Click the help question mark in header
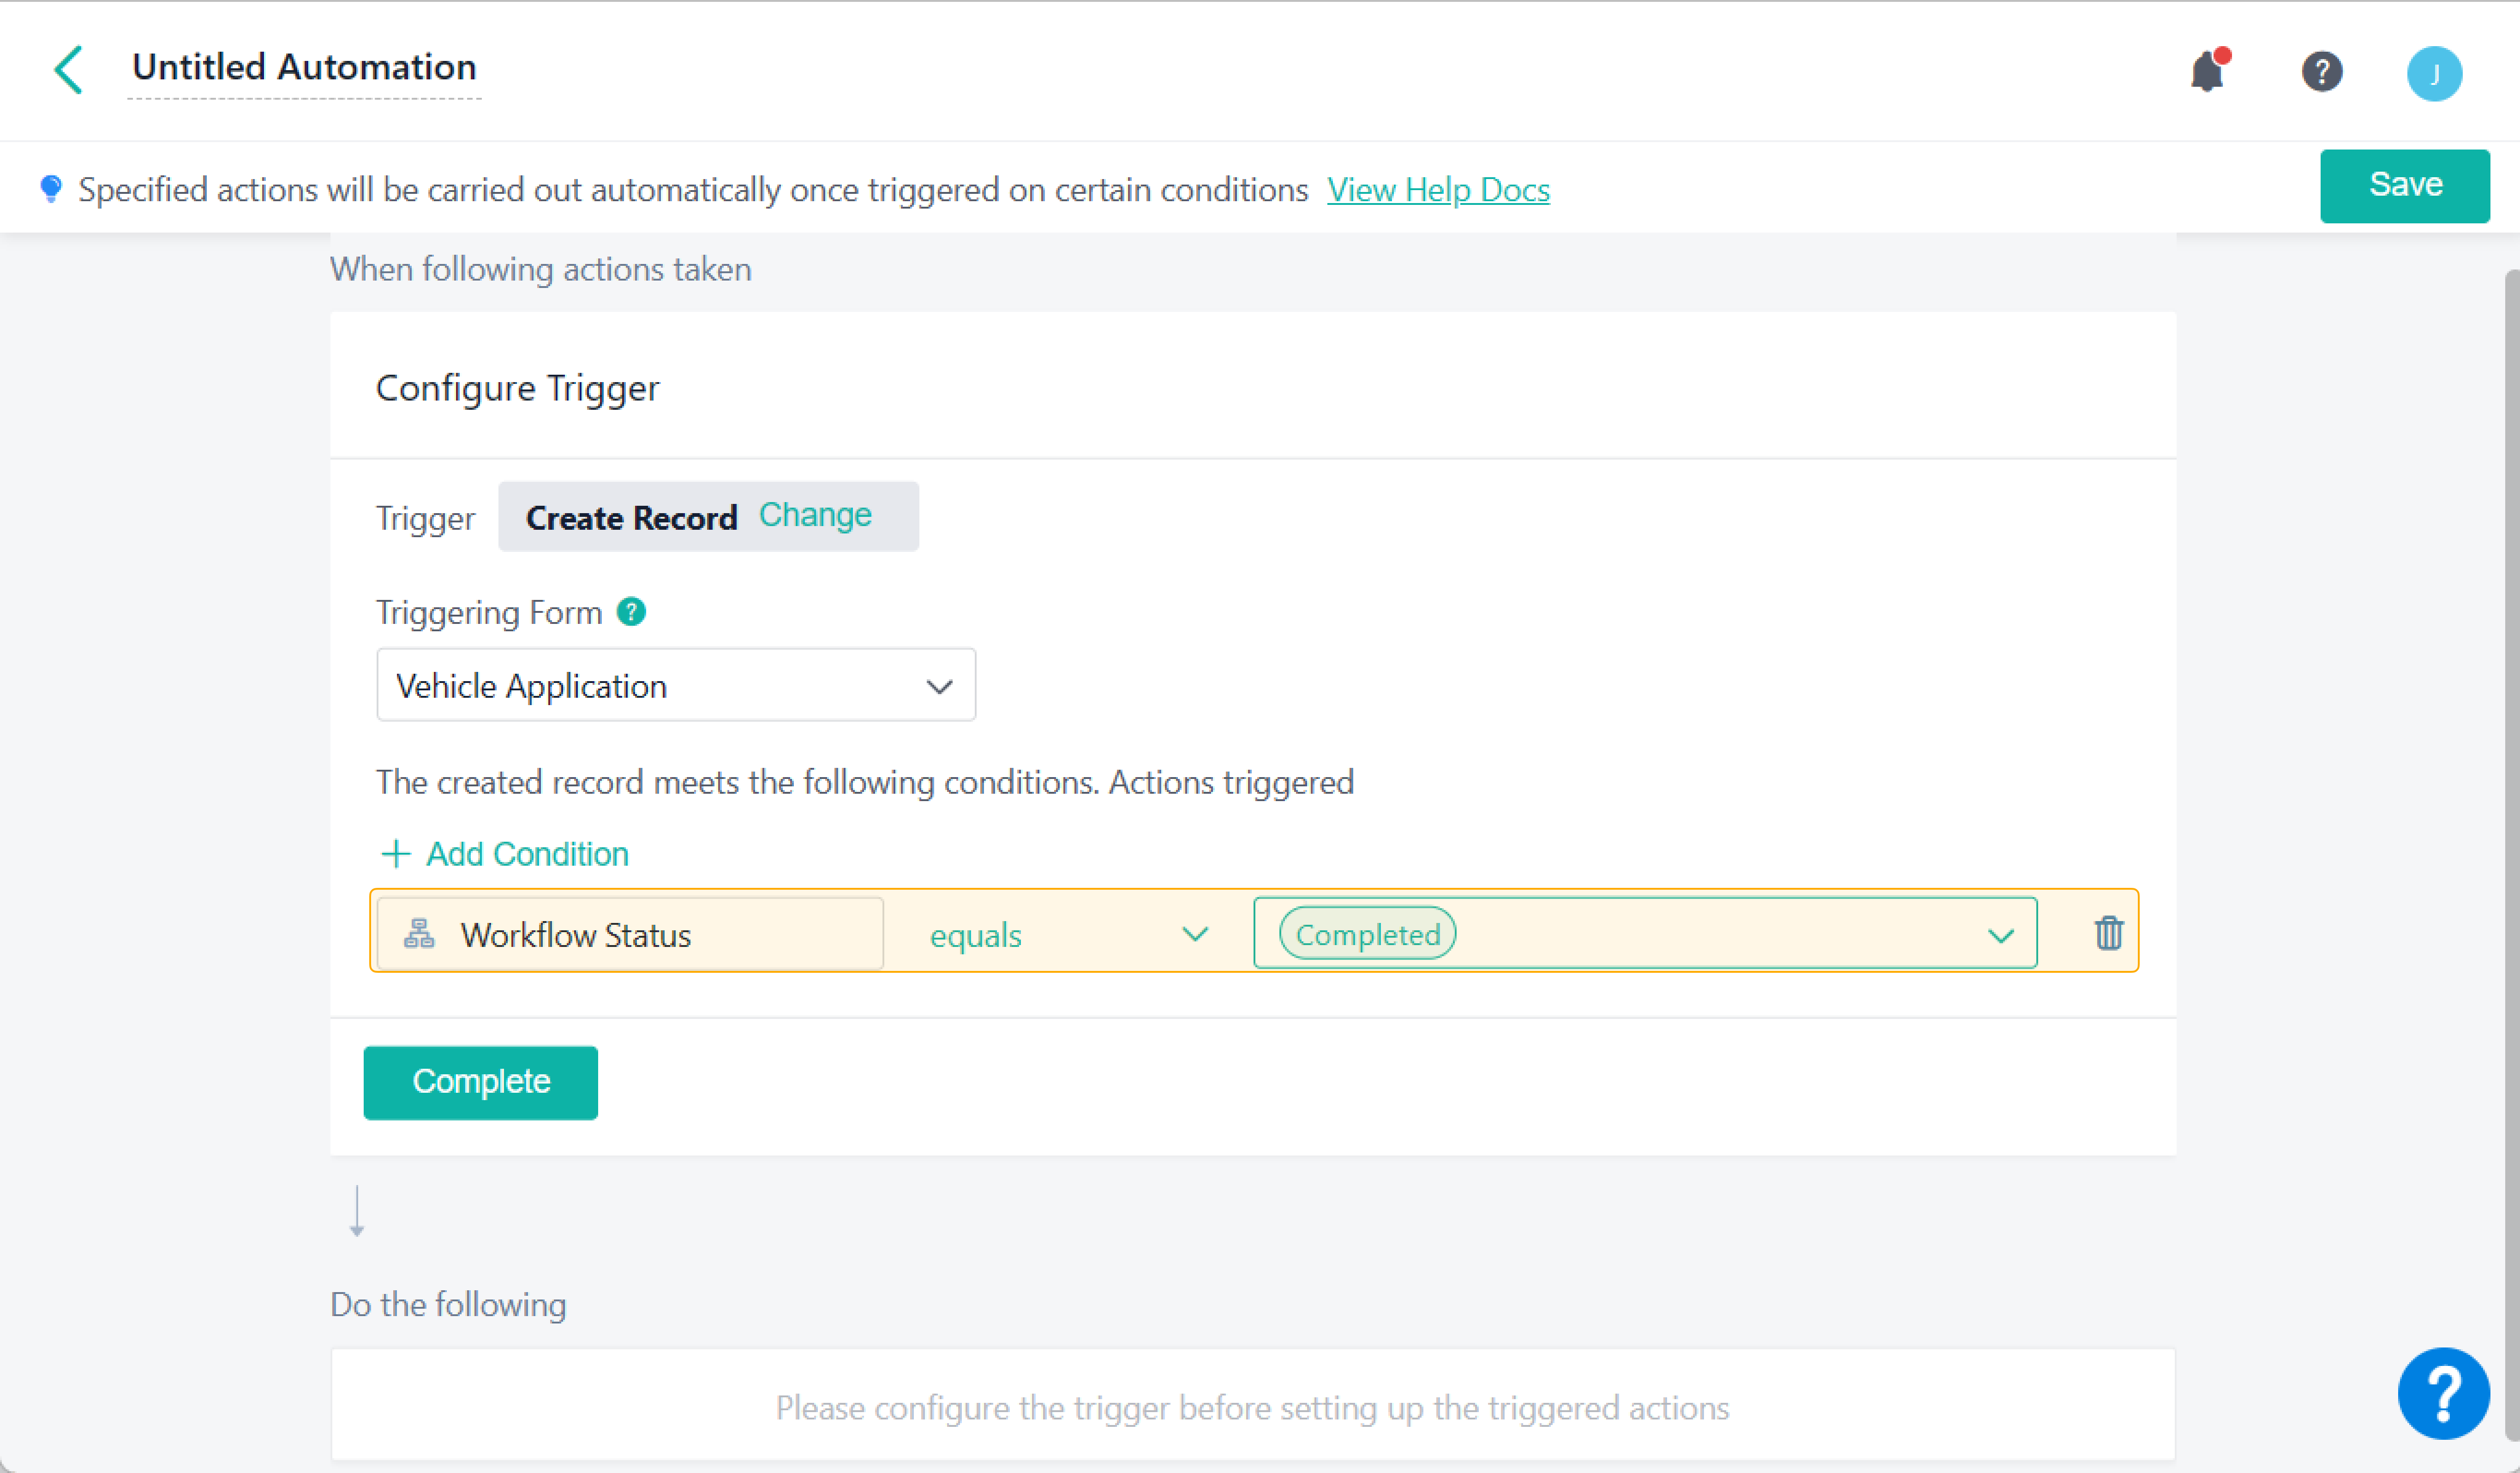Image resolution: width=2520 pixels, height=1473 pixels. pos(2321,72)
